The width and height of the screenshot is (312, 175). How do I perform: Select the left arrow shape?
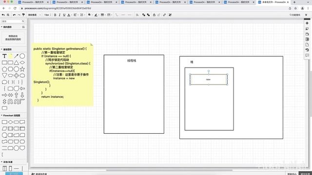[x=22, y=88]
